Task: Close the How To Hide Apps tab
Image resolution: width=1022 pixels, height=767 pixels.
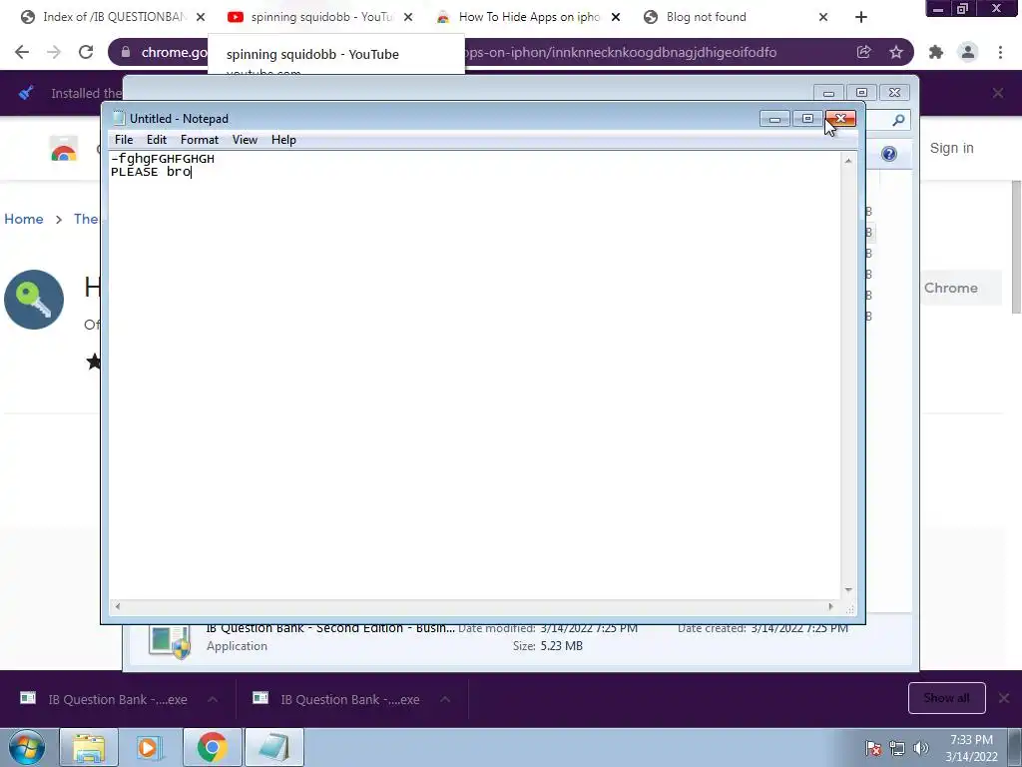Action: 615,17
